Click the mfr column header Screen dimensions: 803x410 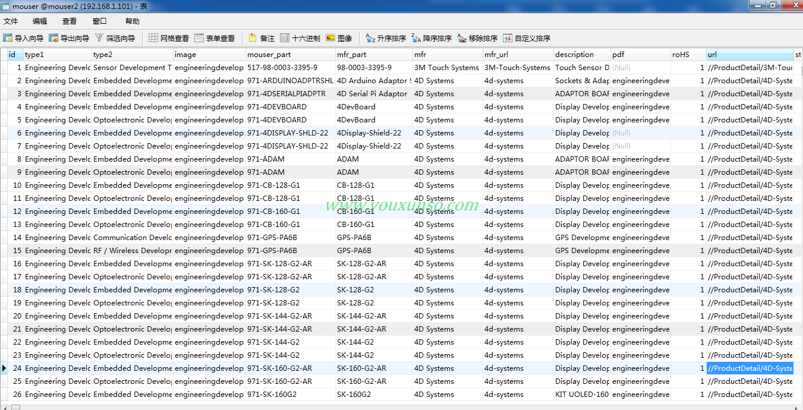tap(448, 55)
